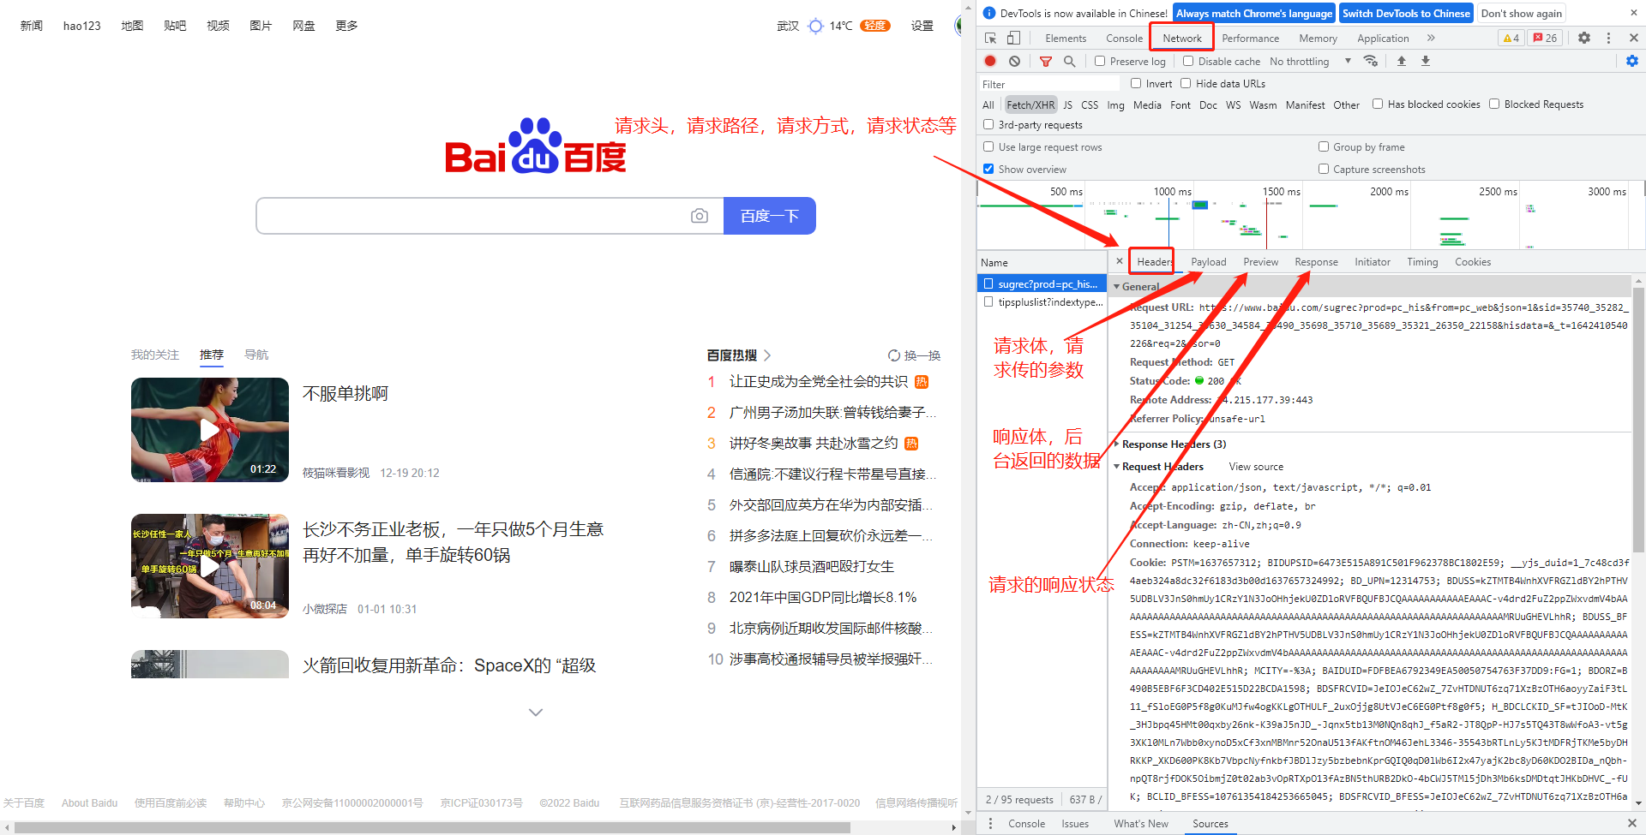Enable Disable cache checkbox
The width and height of the screenshot is (1646, 835).
click(x=1188, y=61)
